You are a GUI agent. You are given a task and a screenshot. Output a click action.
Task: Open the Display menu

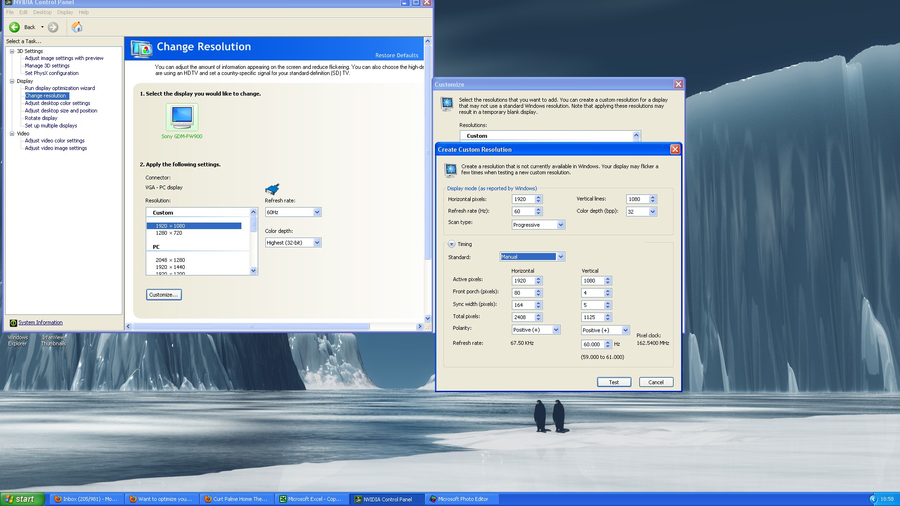pyautogui.click(x=65, y=12)
